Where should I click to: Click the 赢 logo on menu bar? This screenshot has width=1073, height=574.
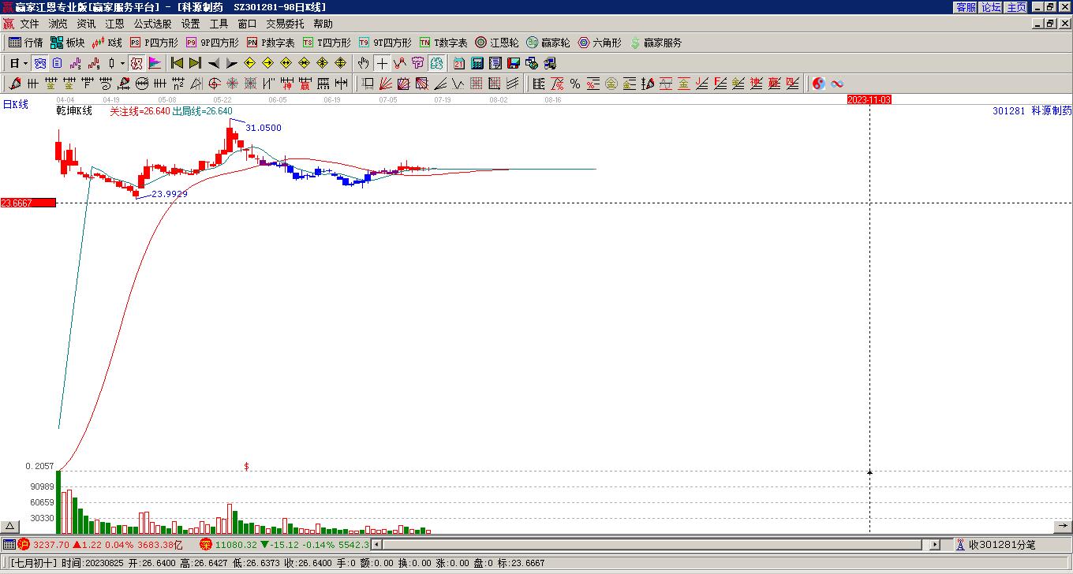point(8,24)
